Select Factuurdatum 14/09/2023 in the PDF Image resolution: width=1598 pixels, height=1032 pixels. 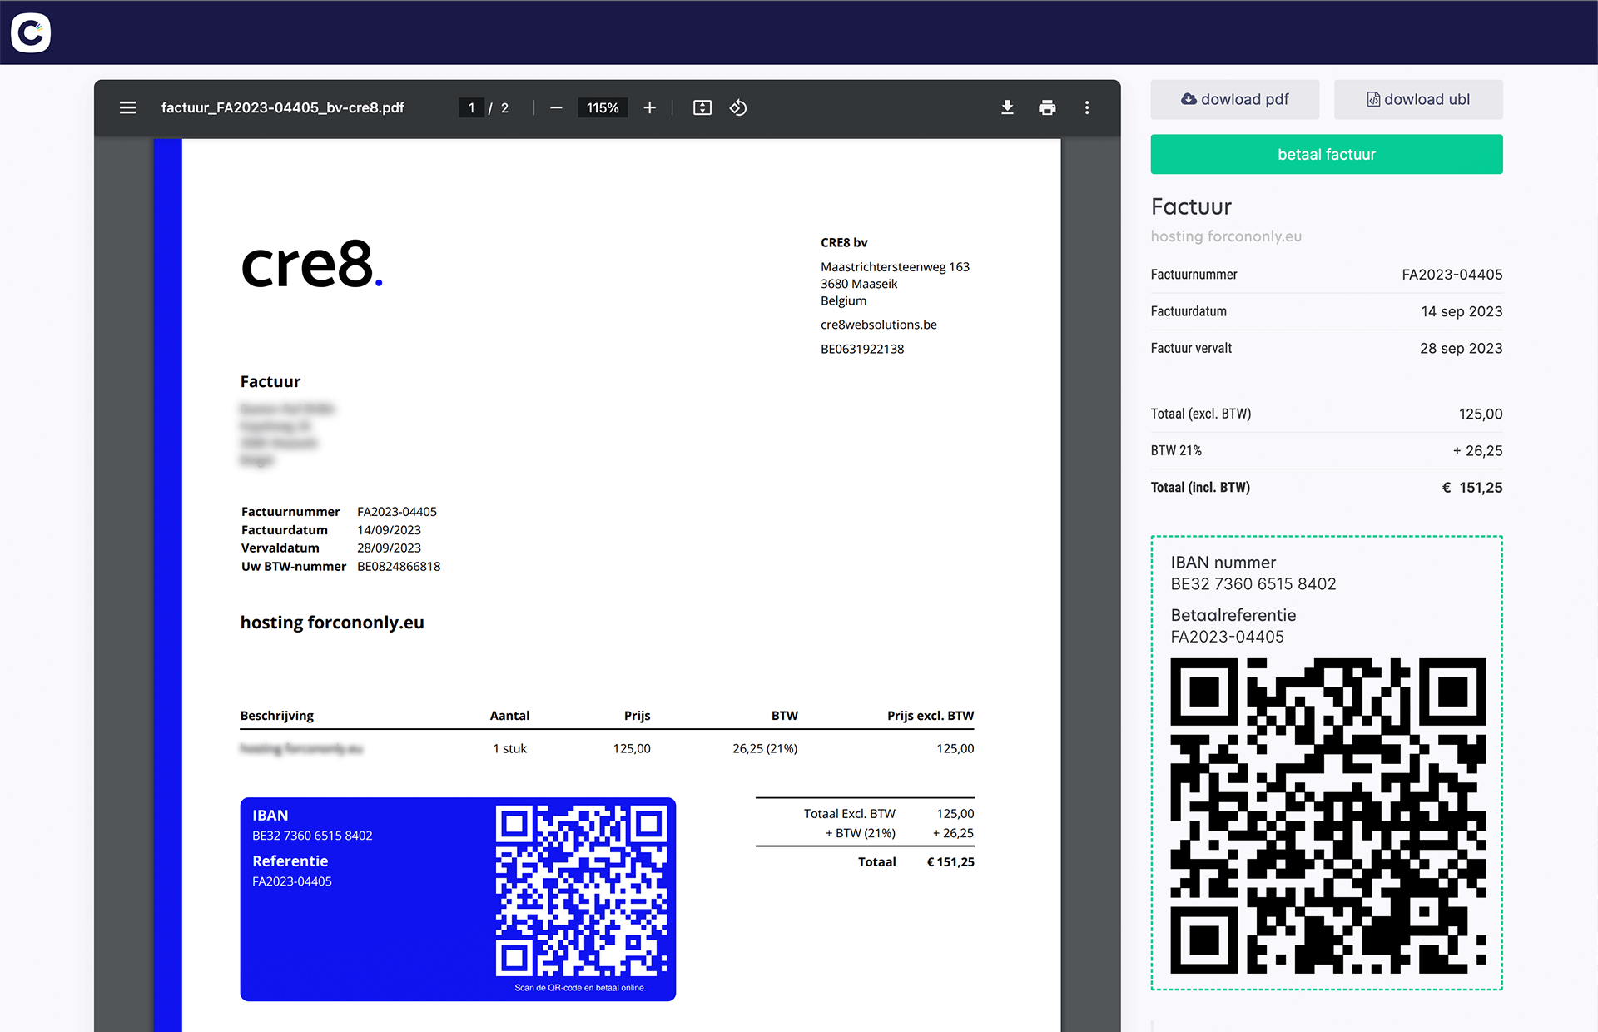click(x=389, y=530)
